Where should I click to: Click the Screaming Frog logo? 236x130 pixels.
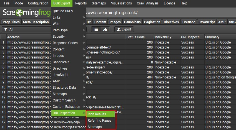26,13
